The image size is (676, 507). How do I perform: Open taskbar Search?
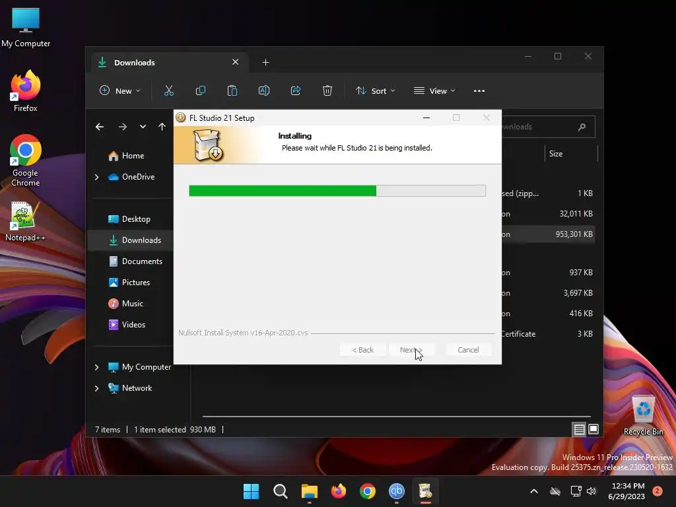click(x=280, y=491)
